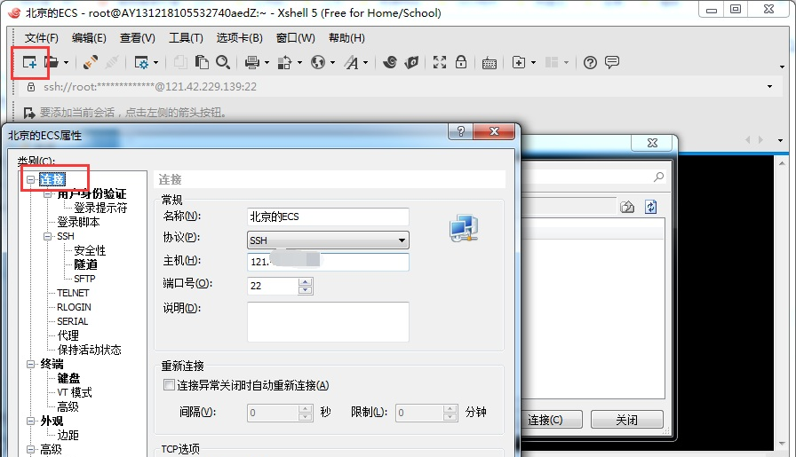Click the file transfer icon in toolbar
Viewport: 796px width, 457px height.
click(x=284, y=62)
